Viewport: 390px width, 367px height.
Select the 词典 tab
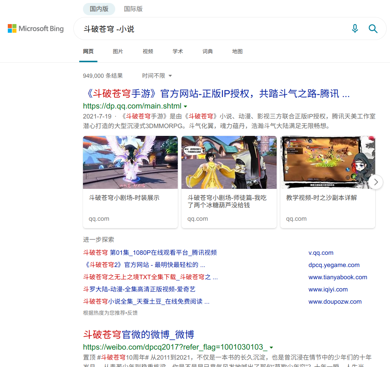point(207,51)
